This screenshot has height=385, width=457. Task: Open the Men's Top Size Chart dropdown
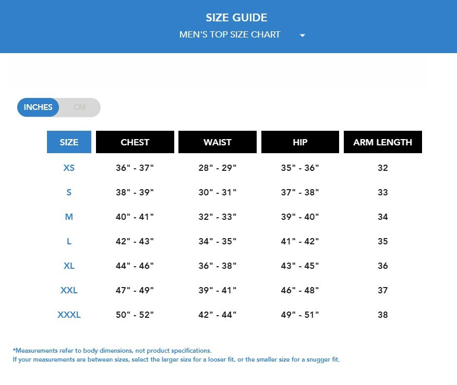click(230, 35)
